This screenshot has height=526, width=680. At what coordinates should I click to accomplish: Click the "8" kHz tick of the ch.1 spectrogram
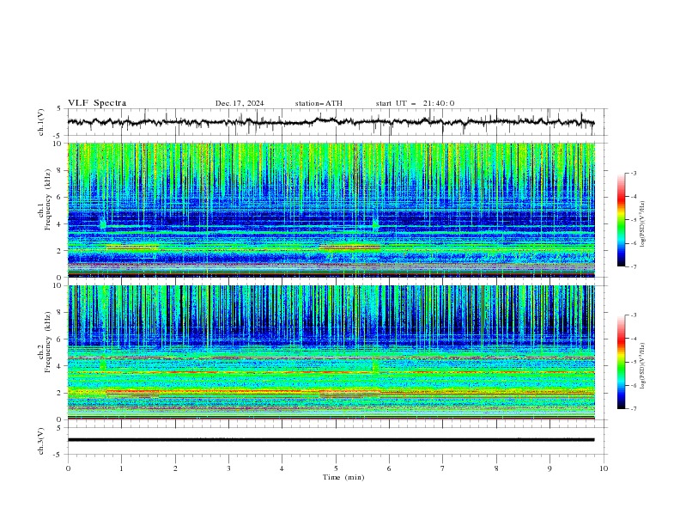61,170
